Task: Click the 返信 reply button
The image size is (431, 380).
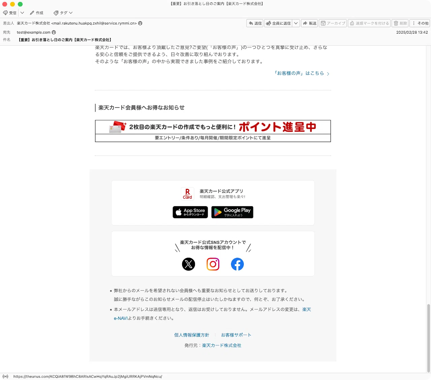Action: pos(255,23)
